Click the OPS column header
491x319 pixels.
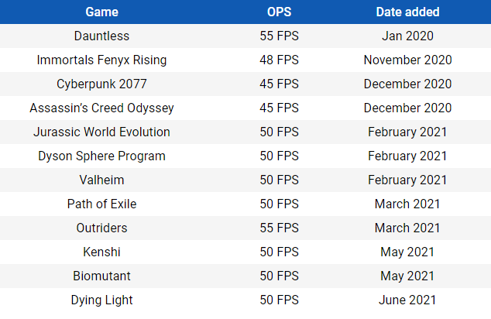pyautogui.click(x=279, y=12)
